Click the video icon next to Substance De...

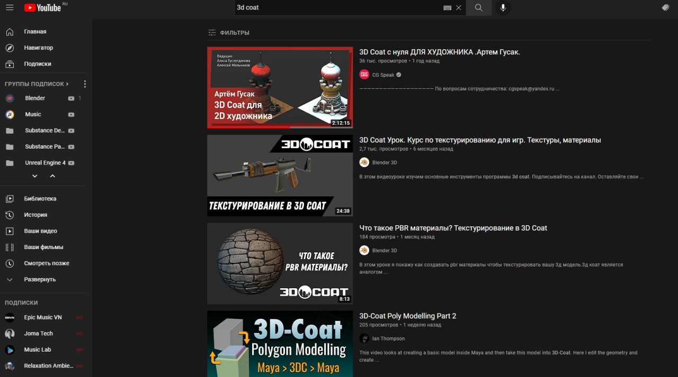pos(71,131)
